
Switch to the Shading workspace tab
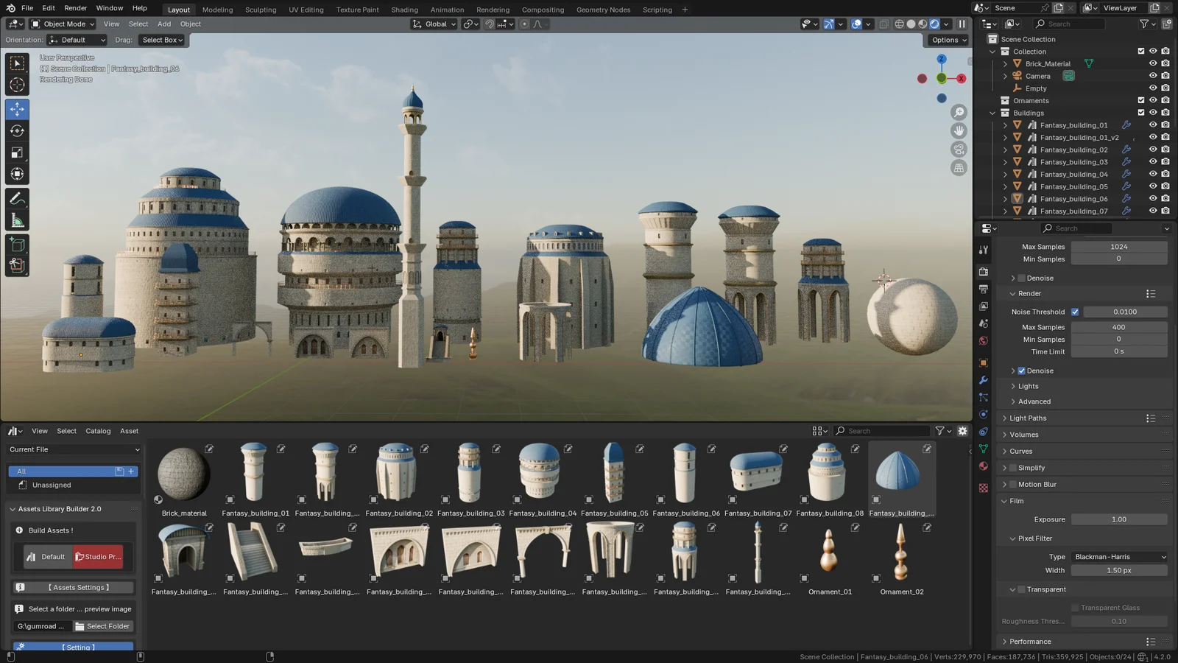coord(404,10)
